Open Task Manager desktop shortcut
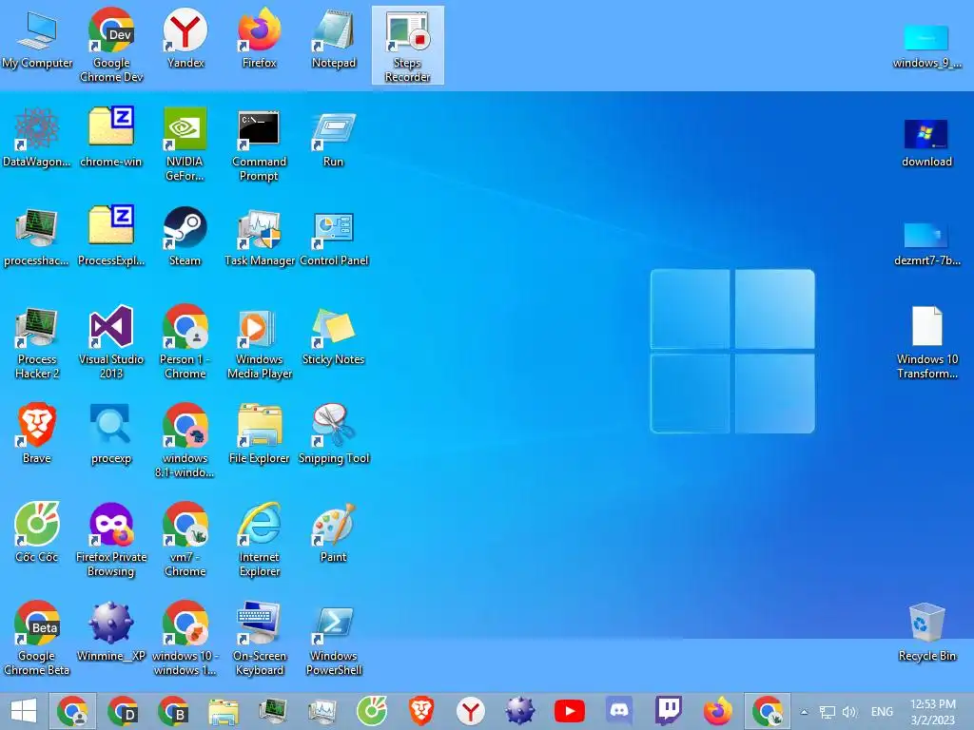The image size is (974, 730). coord(259,237)
